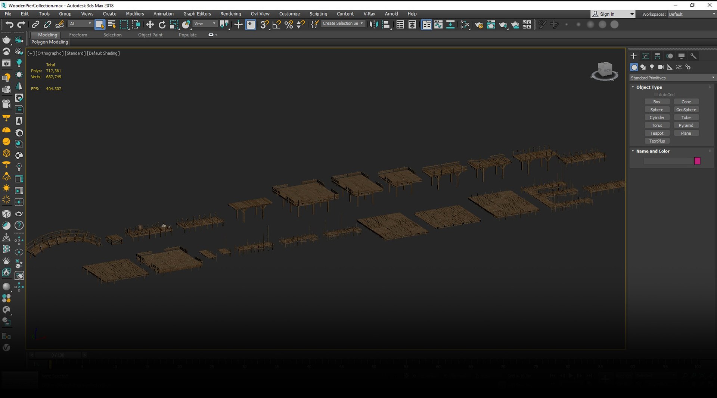Open the Curve Editor from toolbar
This screenshot has height=398, width=717.
pos(438,25)
